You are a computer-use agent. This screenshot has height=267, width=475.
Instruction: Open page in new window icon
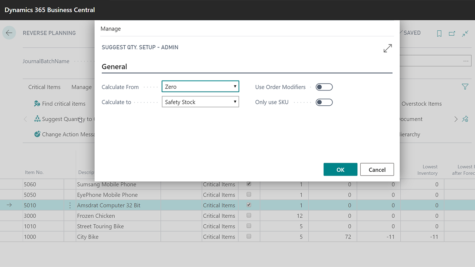[x=452, y=33]
